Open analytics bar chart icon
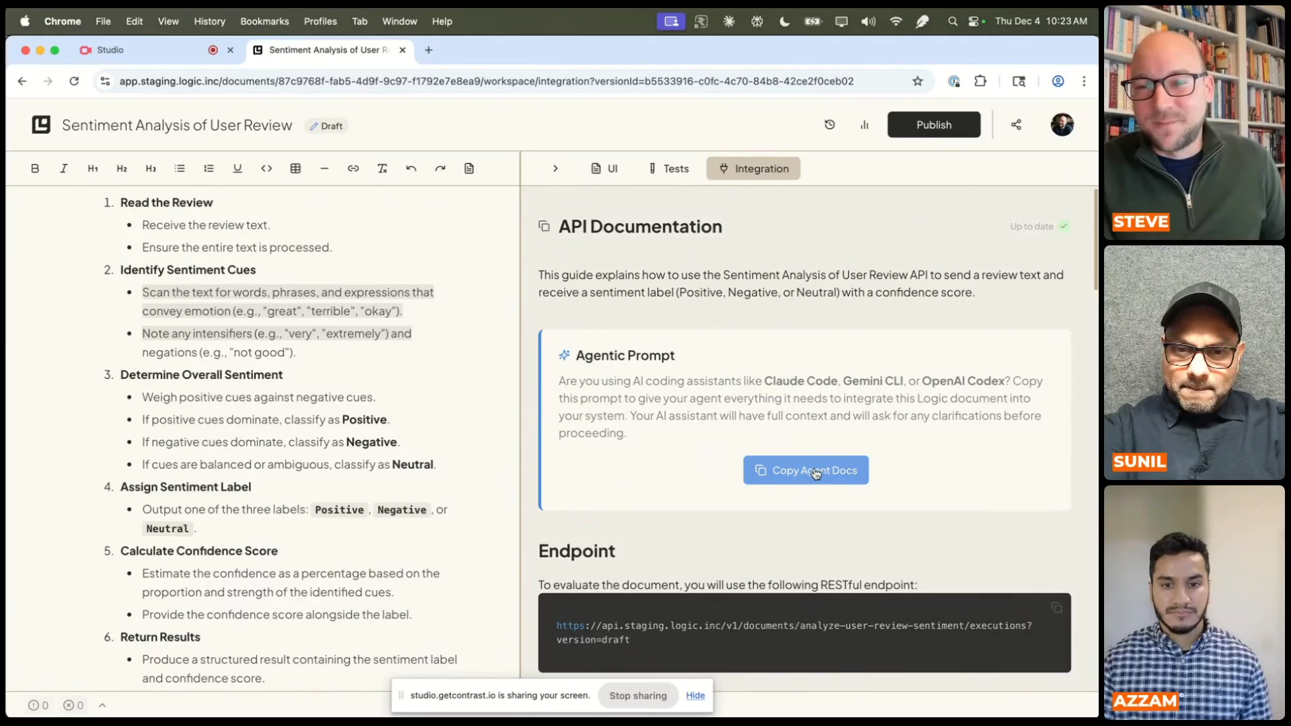Viewport: 1291px width, 726px height. 865,125
